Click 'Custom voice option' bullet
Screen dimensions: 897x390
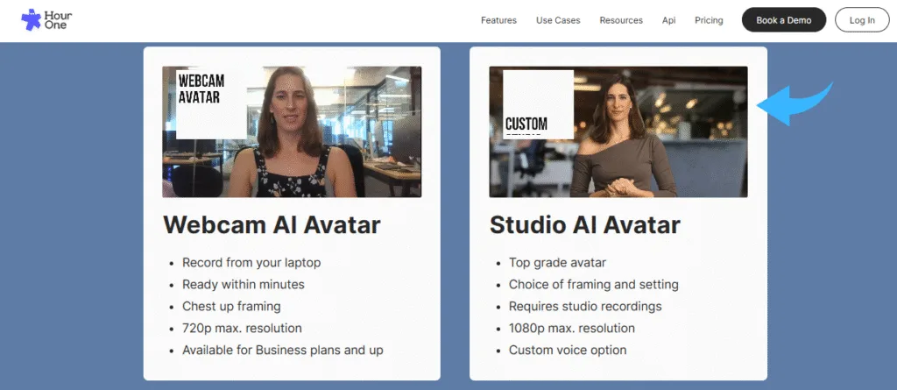point(568,350)
